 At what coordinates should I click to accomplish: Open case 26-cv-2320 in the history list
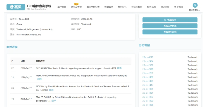(x=148, y=69)
